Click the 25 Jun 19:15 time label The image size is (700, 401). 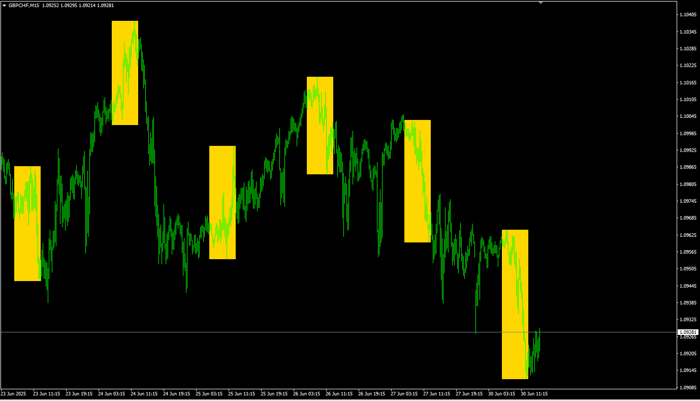click(x=274, y=393)
